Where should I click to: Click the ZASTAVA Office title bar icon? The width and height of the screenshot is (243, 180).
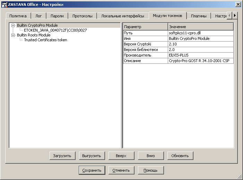5,4
